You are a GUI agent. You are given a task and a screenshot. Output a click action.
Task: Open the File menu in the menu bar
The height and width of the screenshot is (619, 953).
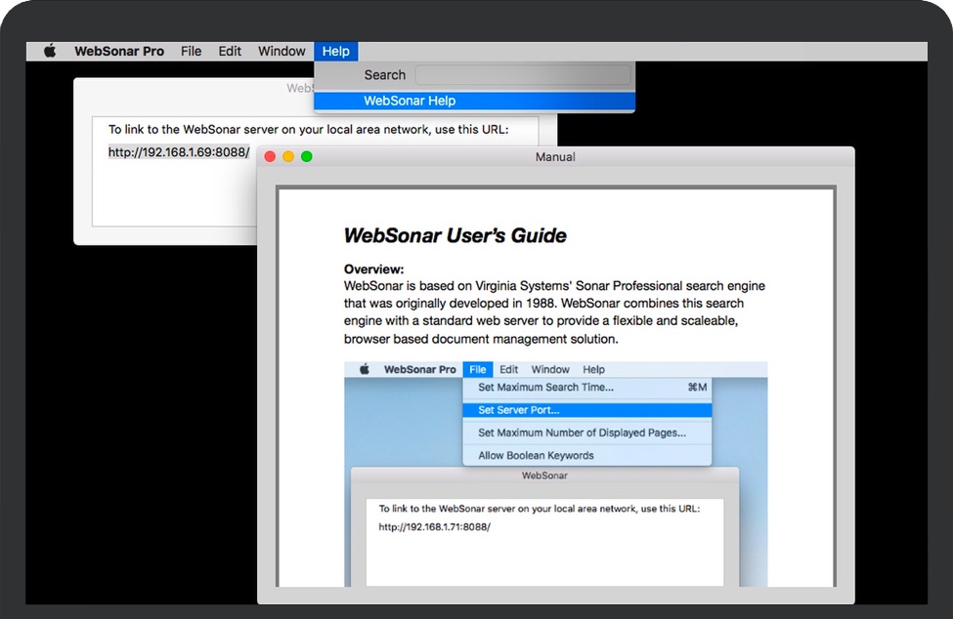click(x=191, y=50)
